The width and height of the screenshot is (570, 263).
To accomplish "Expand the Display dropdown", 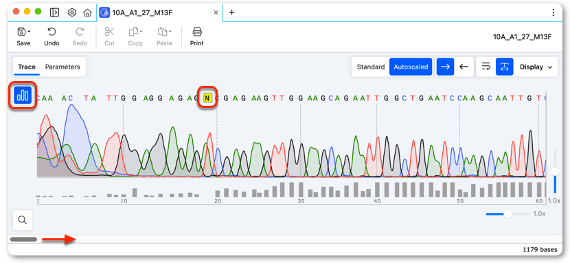I will pyautogui.click(x=536, y=67).
